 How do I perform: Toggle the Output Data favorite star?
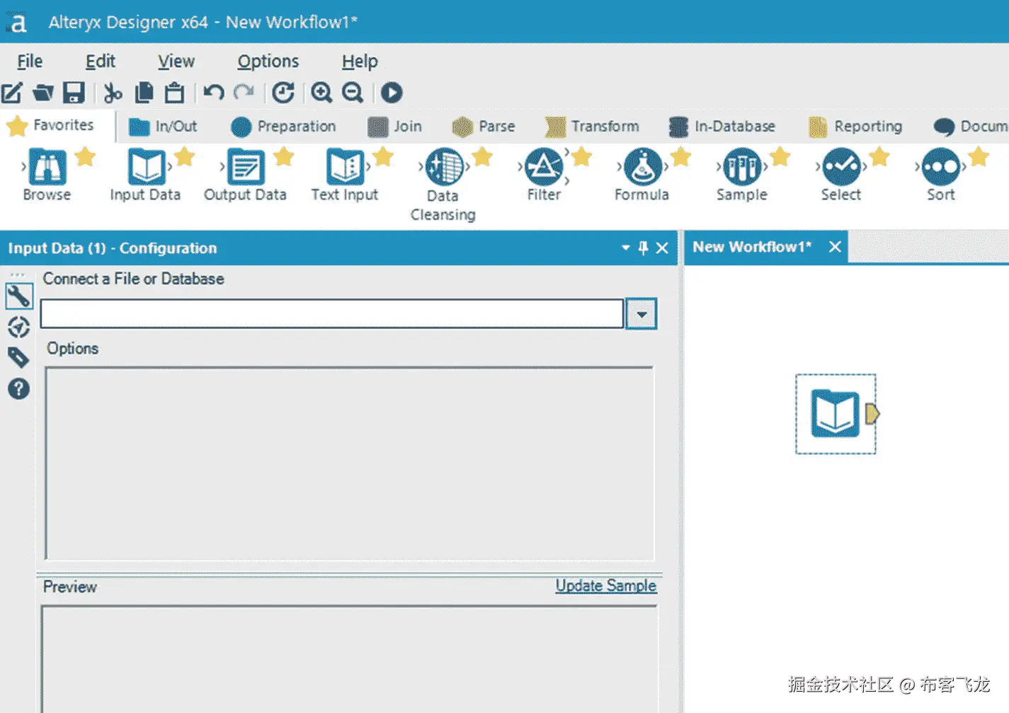(x=283, y=156)
